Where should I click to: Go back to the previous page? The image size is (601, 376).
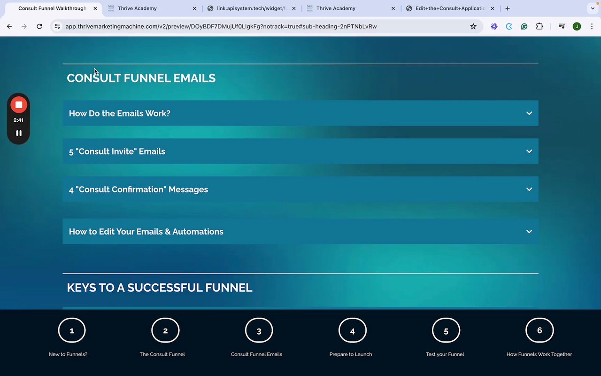point(9,26)
